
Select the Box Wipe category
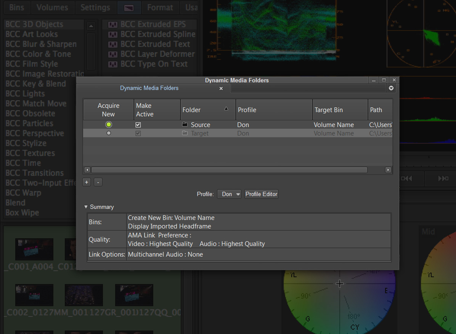pos(22,212)
